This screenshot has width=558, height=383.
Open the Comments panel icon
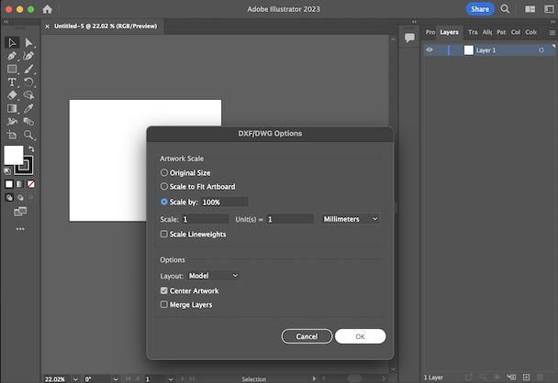point(409,38)
